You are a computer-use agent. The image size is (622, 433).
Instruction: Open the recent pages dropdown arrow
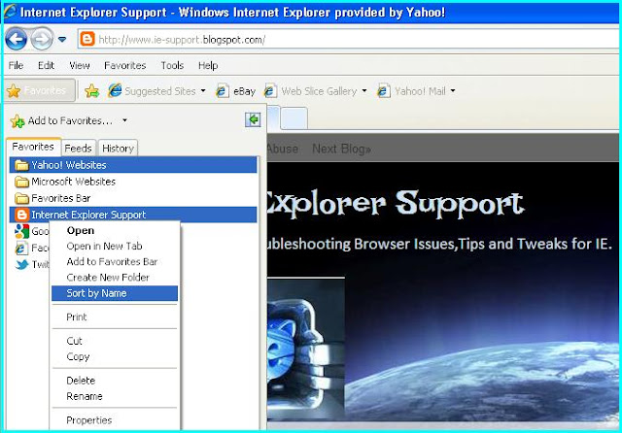pyautogui.click(x=62, y=39)
